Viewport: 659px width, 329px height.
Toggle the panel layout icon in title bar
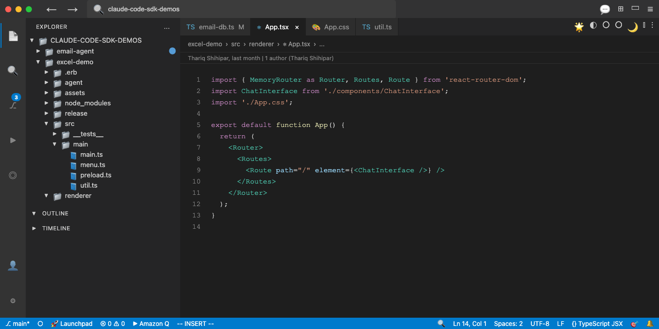(635, 9)
